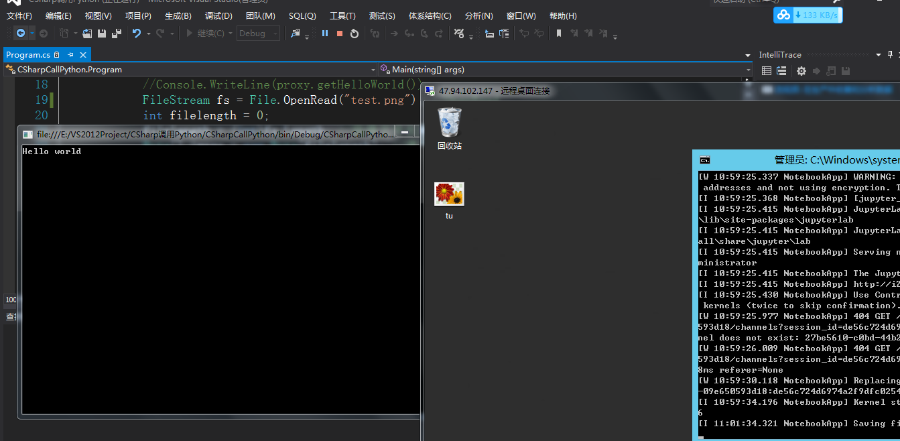Screen dimensions: 900x441
Task: Close the Program.cs tab
Action: coord(84,55)
